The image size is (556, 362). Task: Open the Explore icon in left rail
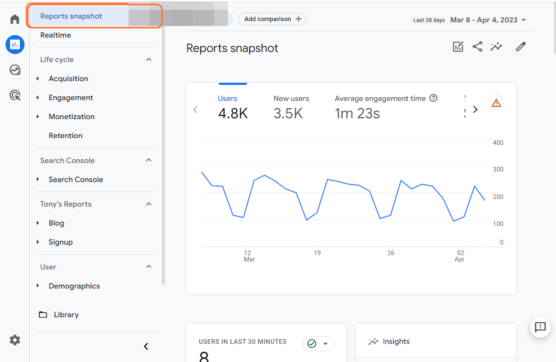click(15, 70)
